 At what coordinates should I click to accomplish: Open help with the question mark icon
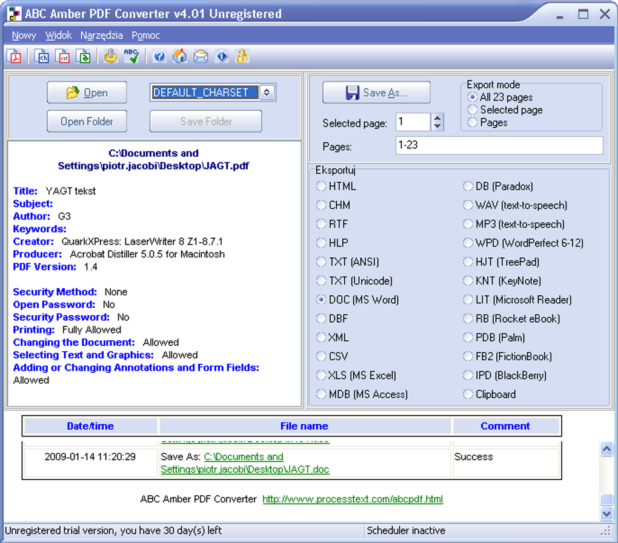(x=159, y=56)
